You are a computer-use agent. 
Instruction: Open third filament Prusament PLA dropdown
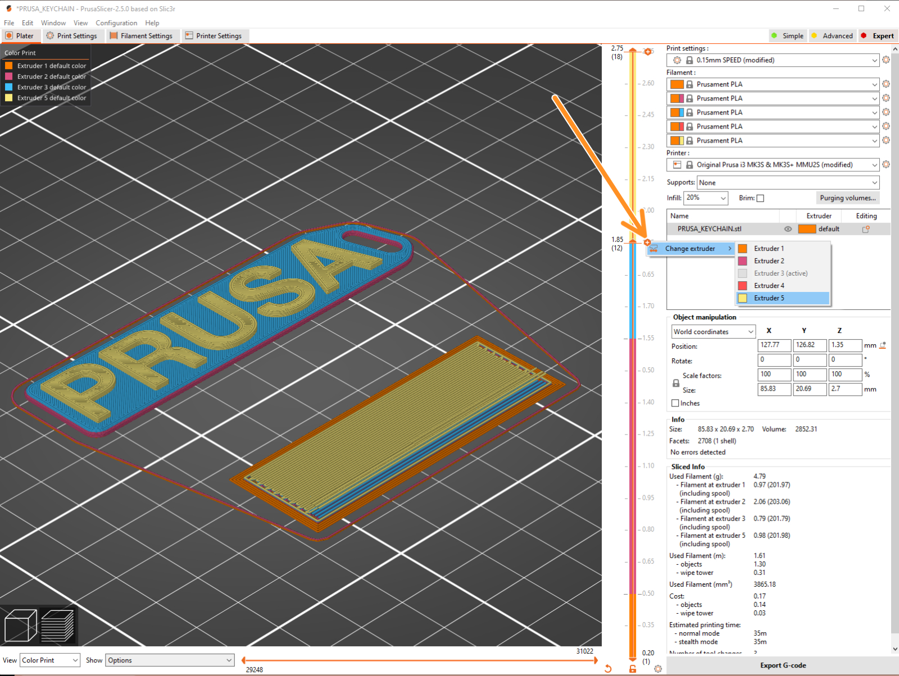pos(773,112)
